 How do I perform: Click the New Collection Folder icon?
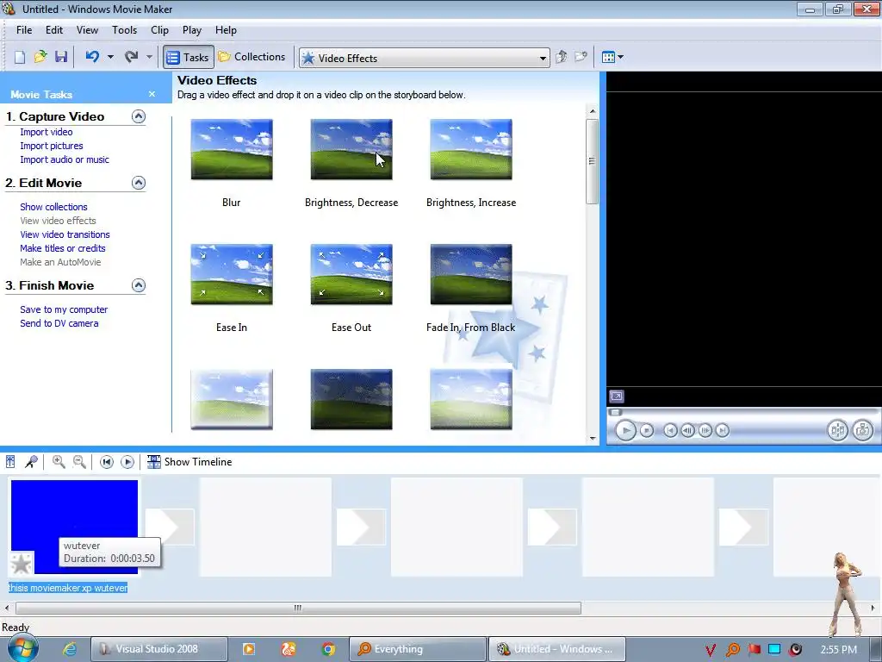pos(581,57)
